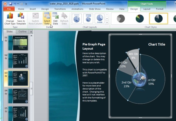Image resolution: width=176 pixels, height=121 pixels.
Task: Open the File tab
Action: pyautogui.click(x=9, y=9)
